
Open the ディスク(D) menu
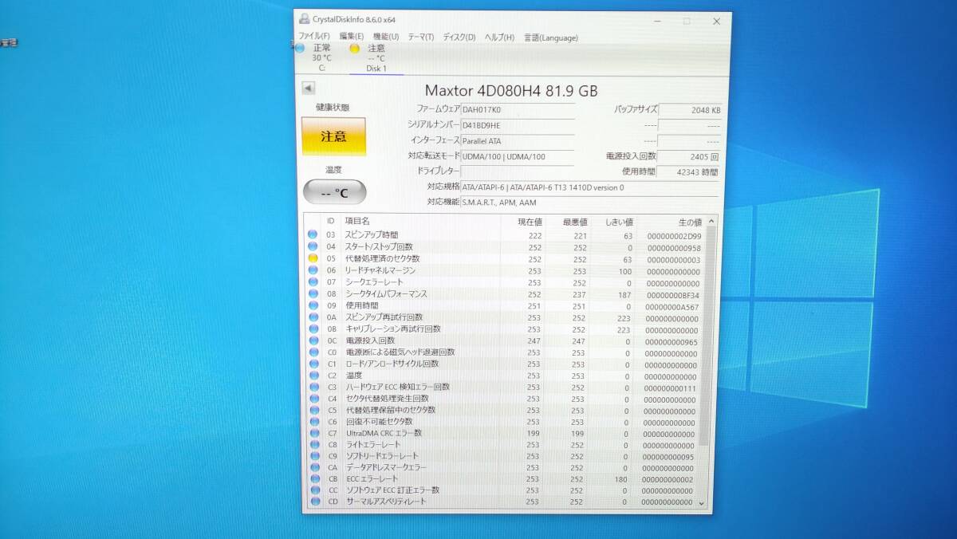pos(459,37)
